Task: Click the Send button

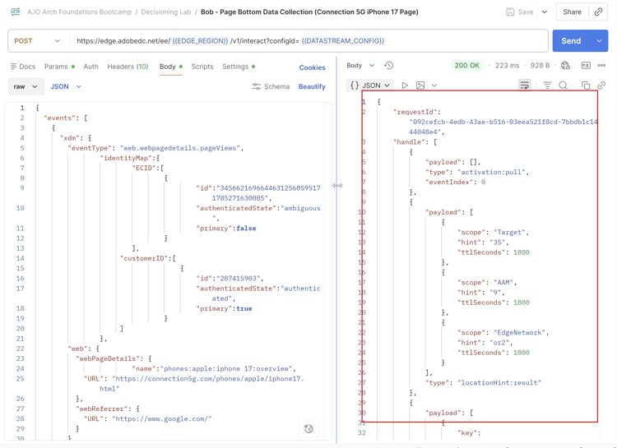Action: pos(571,41)
